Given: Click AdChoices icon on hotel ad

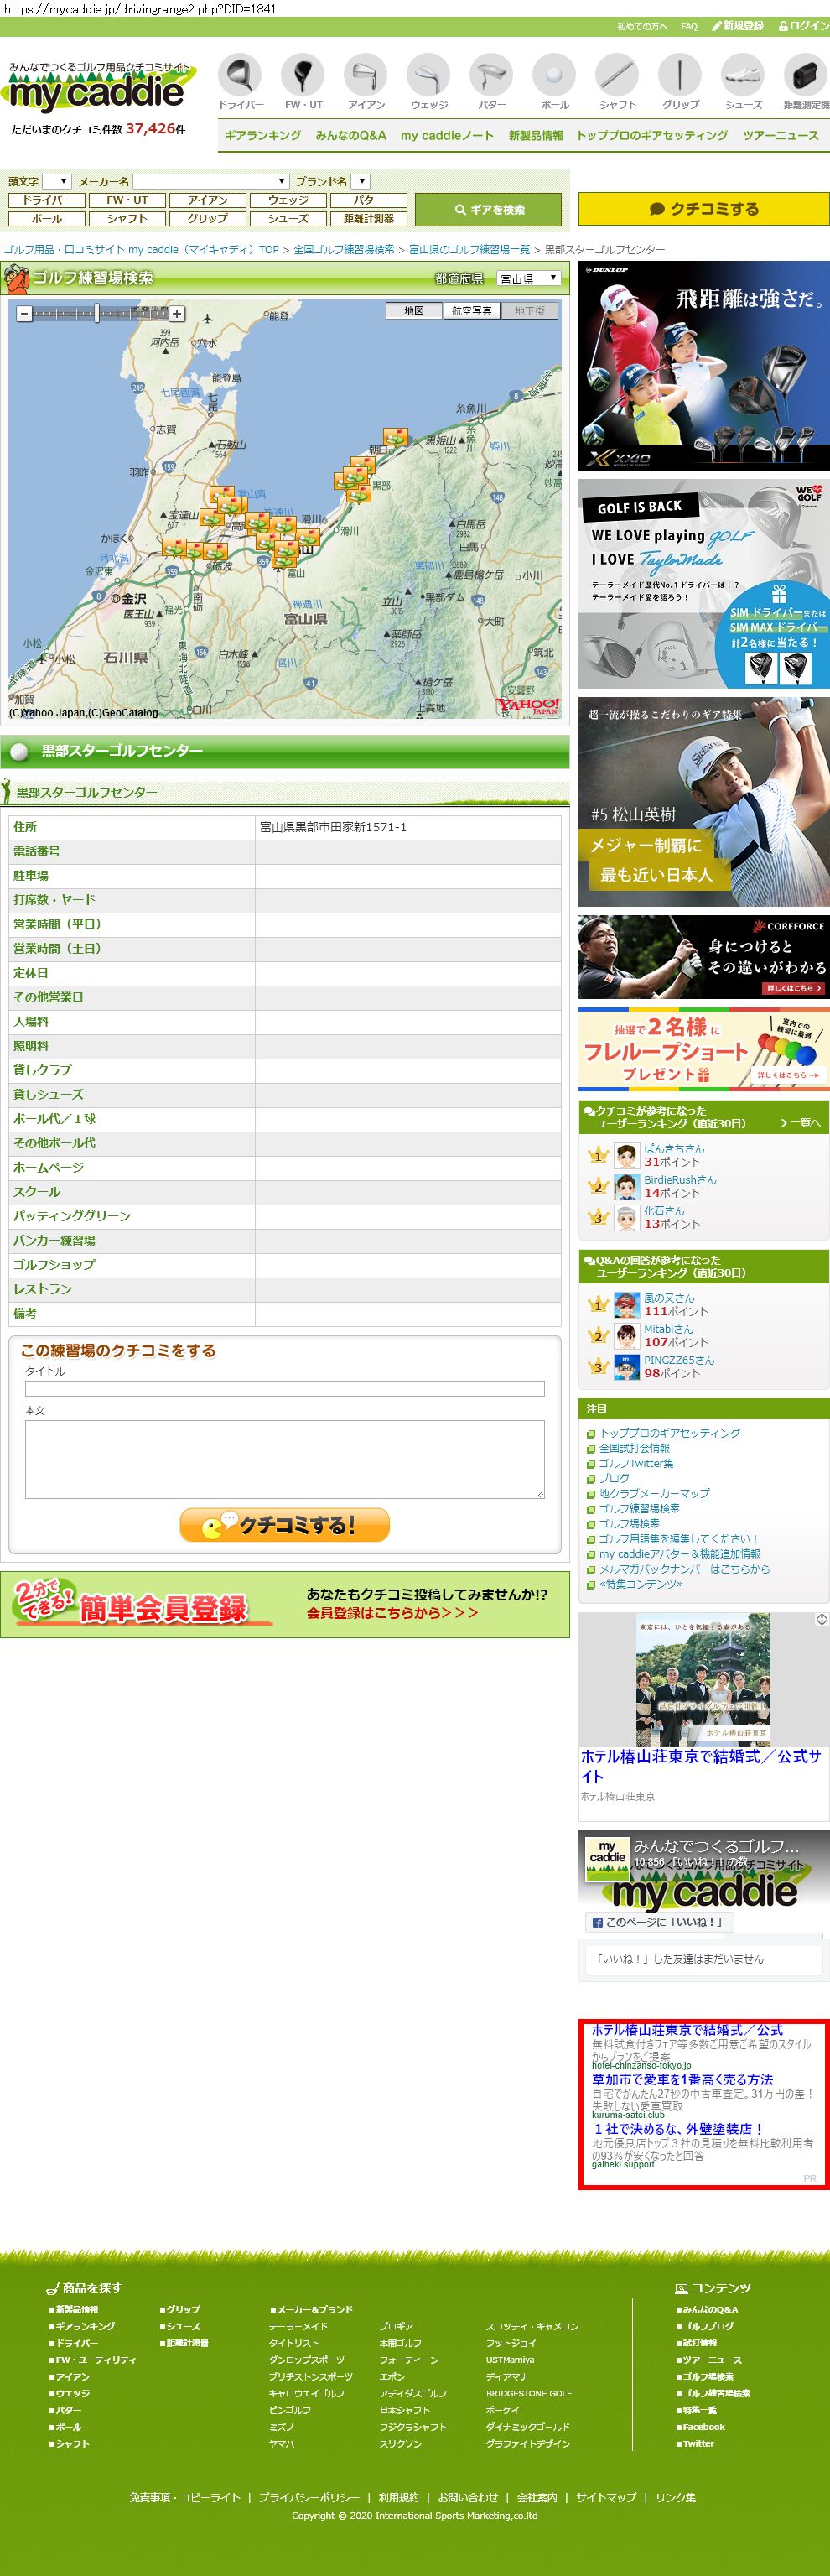Looking at the screenshot, I should [821, 1619].
